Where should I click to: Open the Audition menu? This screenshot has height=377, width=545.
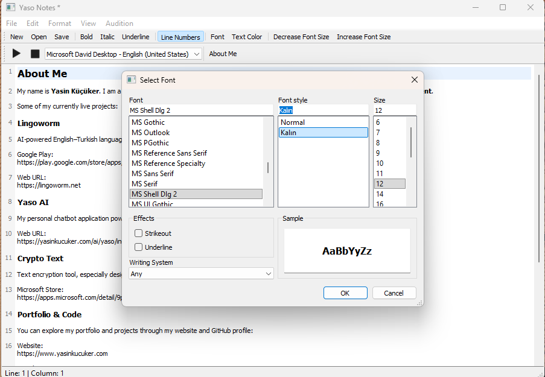pos(120,24)
